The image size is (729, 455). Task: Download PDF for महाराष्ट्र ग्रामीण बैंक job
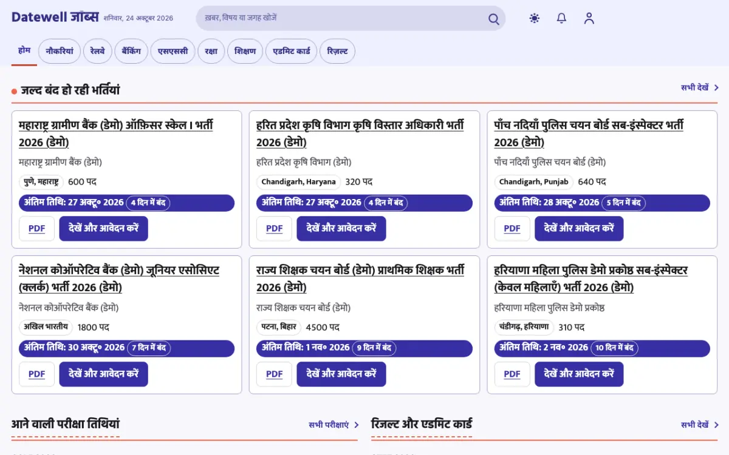(37, 229)
